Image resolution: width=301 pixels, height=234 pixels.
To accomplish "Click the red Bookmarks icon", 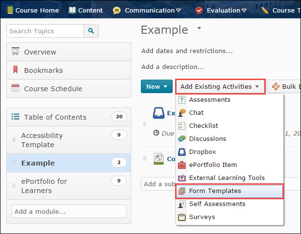I will pyautogui.click(x=15, y=70).
